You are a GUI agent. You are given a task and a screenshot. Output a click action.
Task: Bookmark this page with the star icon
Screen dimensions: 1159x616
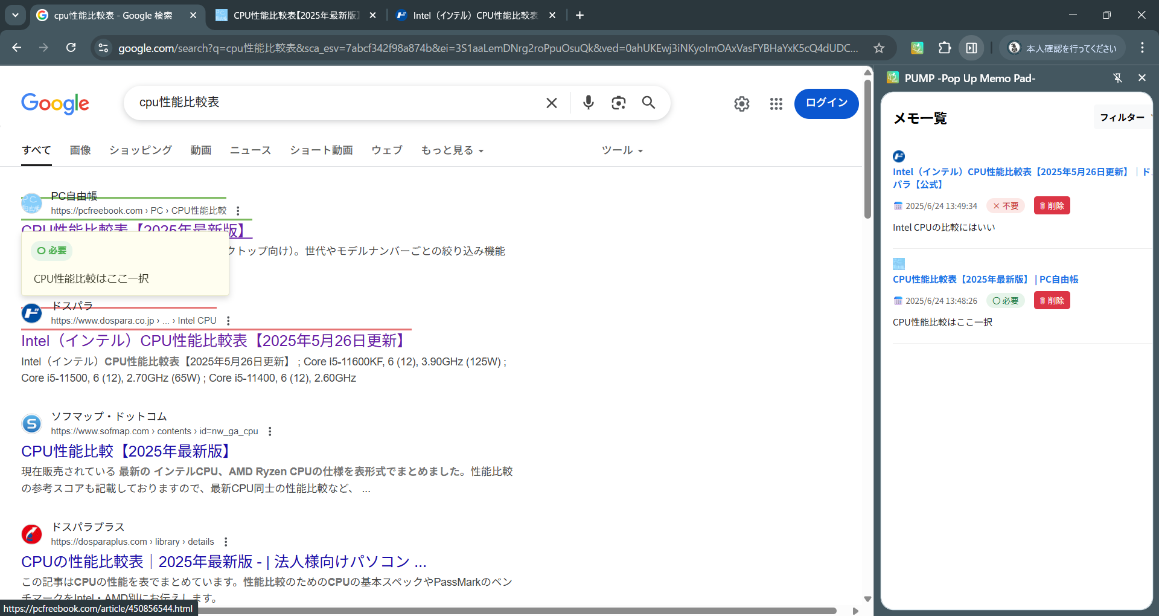click(x=879, y=48)
